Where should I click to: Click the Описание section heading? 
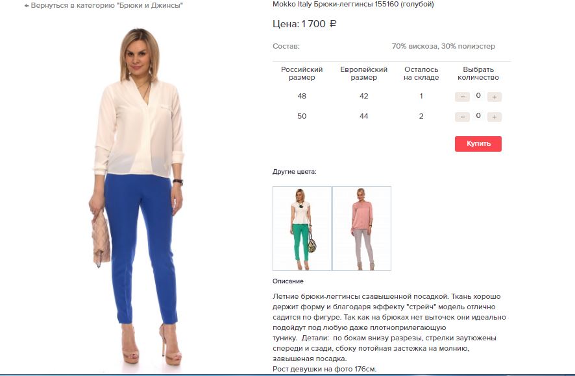point(288,281)
